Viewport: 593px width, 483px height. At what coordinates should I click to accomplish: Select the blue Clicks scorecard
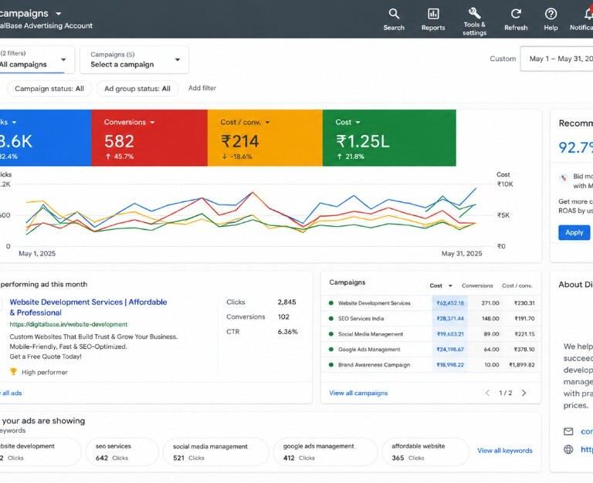46,138
